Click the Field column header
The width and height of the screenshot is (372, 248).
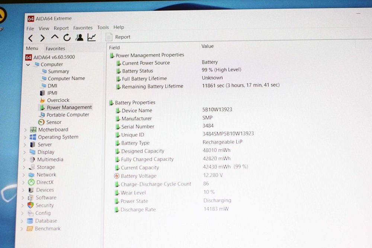[x=114, y=48]
